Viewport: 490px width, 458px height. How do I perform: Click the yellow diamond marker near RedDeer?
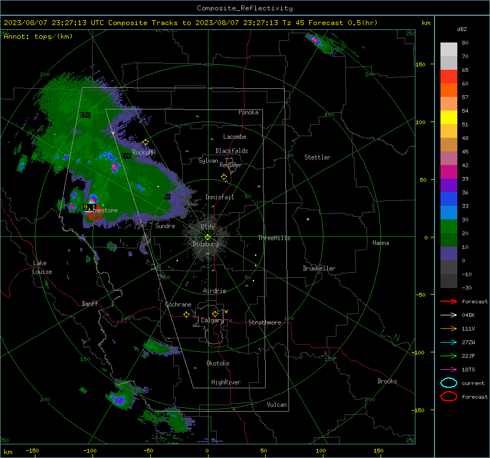pyautogui.click(x=224, y=177)
